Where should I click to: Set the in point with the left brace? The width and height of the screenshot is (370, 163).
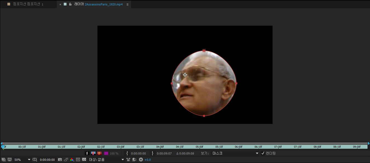(x=127, y=153)
